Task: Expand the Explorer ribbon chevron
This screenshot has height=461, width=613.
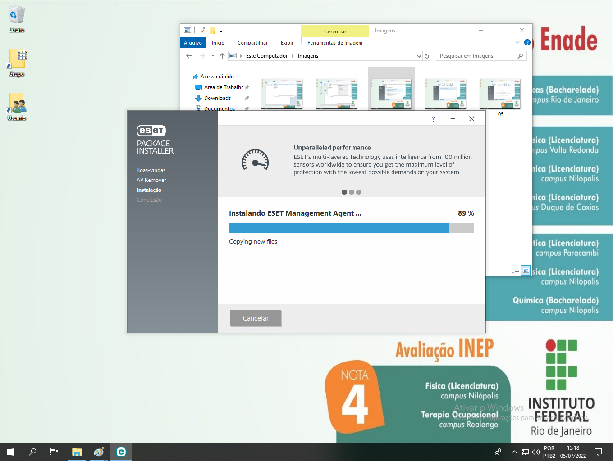Action: (517, 42)
